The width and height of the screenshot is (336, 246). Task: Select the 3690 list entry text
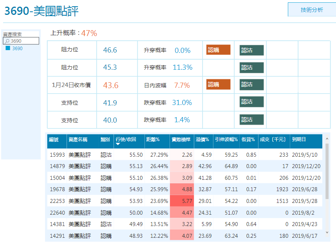pyautogui.click(x=17, y=49)
